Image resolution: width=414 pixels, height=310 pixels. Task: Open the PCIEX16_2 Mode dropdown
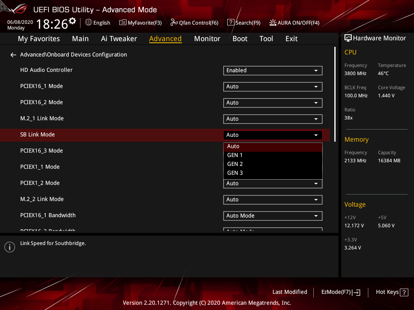coord(273,103)
